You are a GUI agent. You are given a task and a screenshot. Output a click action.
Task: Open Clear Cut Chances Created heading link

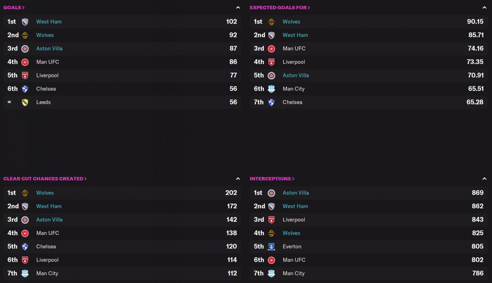tap(45, 179)
